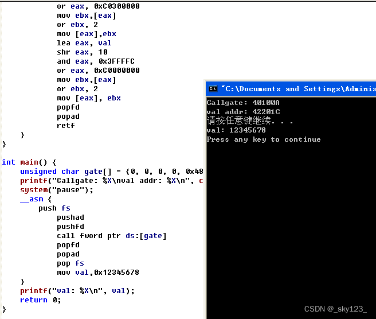This screenshot has width=376, height=319.
Task: Open the console window's system menu icon
Action: click(x=213, y=89)
